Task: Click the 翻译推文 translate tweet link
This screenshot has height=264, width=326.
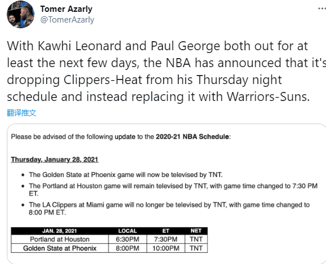Action: click(21, 113)
